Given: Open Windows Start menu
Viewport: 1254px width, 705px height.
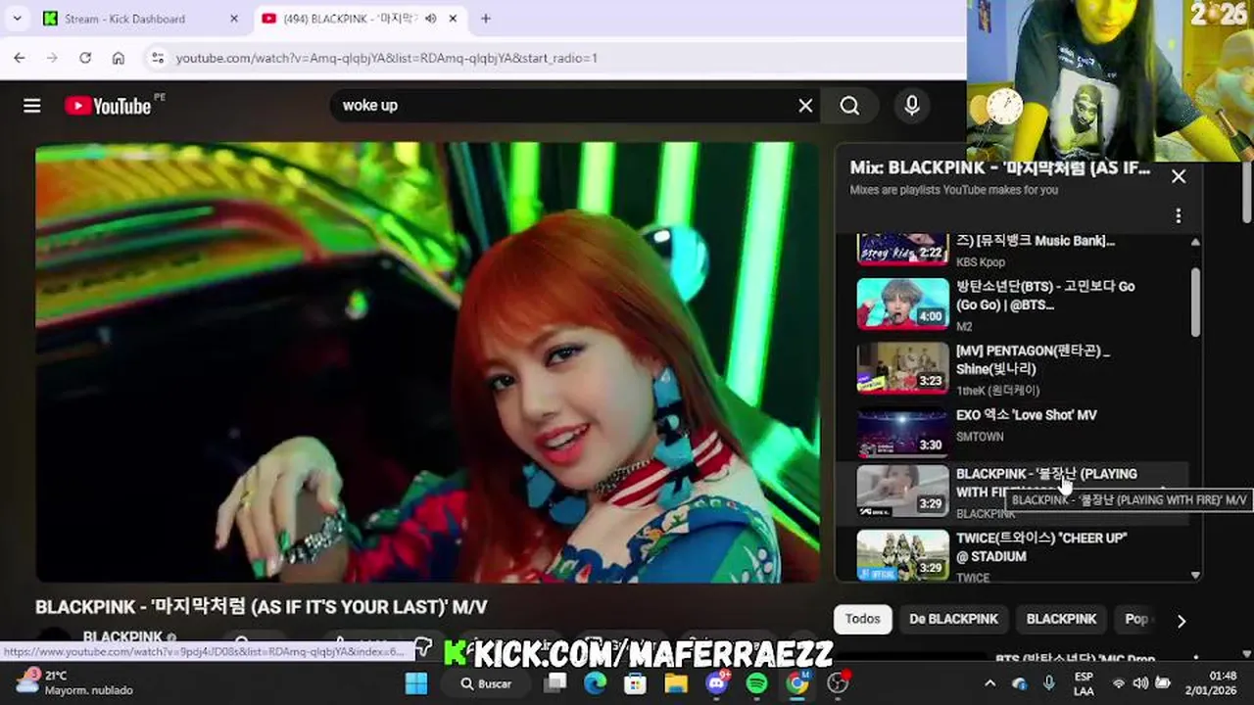Looking at the screenshot, I should point(416,683).
